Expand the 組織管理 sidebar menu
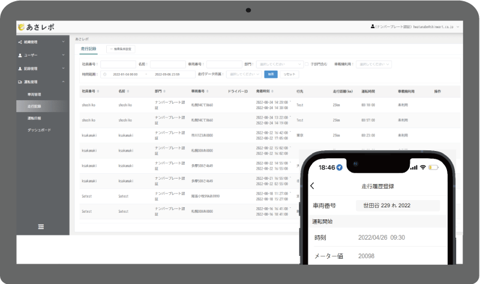This screenshot has width=480, height=284. click(x=64, y=42)
